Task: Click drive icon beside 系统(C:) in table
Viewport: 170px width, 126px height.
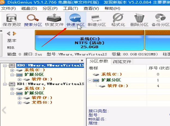Action: click(96, 75)
